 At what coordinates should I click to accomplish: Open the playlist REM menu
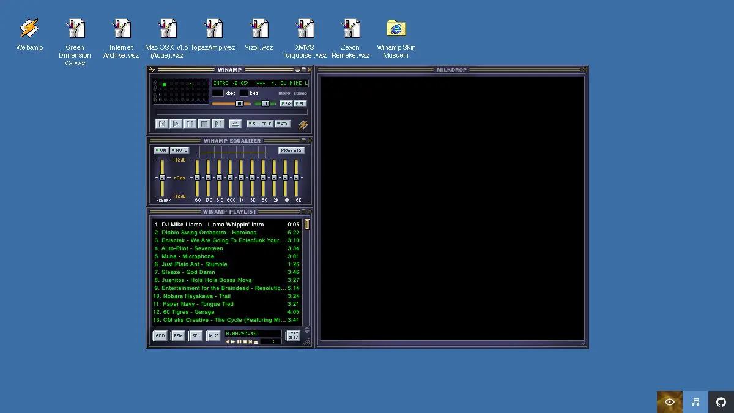click(178, 335)
